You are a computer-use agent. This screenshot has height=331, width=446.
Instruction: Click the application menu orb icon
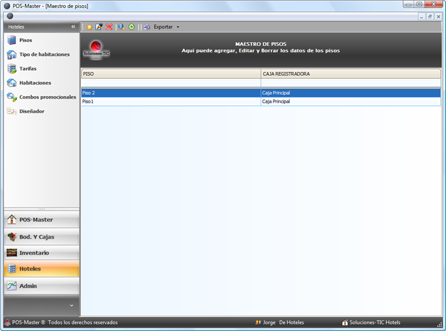click(10, 16)
